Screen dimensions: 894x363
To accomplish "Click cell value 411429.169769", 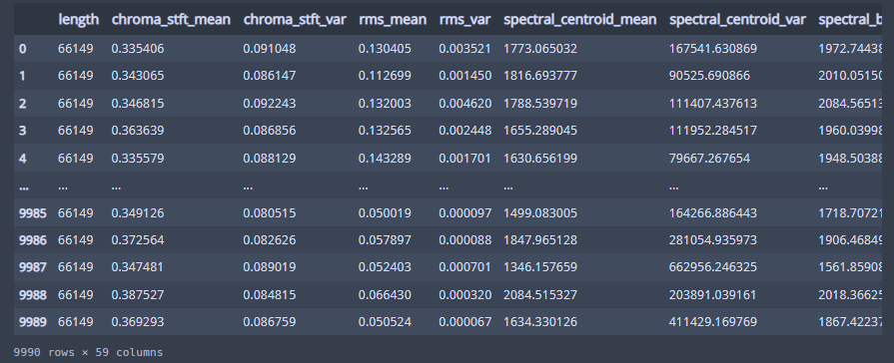I will [713, 322].
